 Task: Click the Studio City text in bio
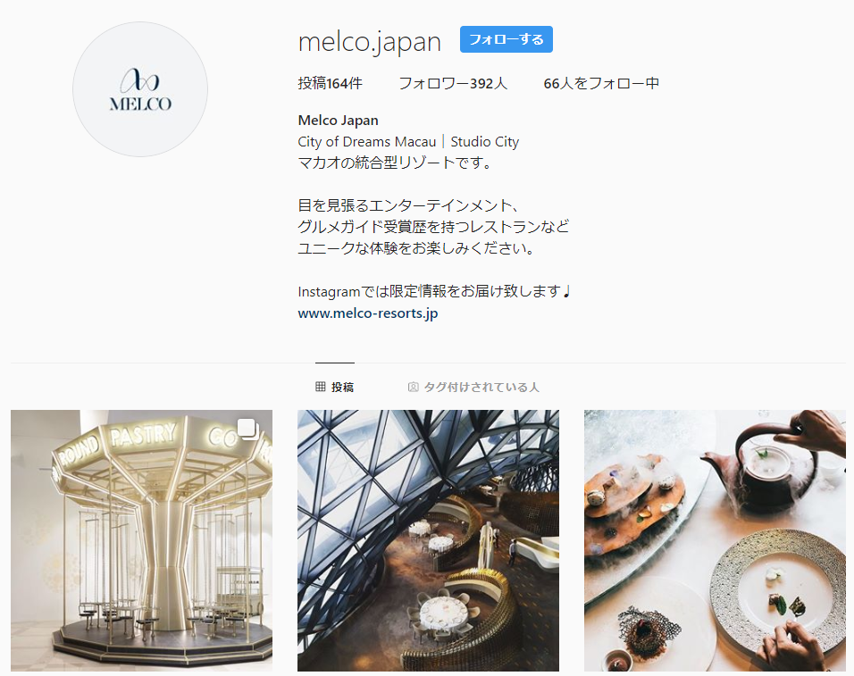pos(485,142)
